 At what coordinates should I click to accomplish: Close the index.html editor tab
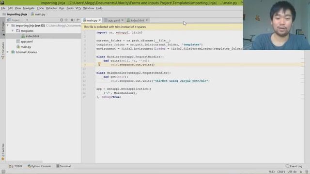147,20
